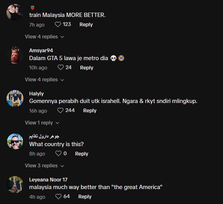The height and width of the screenshot is (204, 223).
Task: Like Leyeana Noor 17's comment
Action: pyautogui.click(x=58, y=196)
